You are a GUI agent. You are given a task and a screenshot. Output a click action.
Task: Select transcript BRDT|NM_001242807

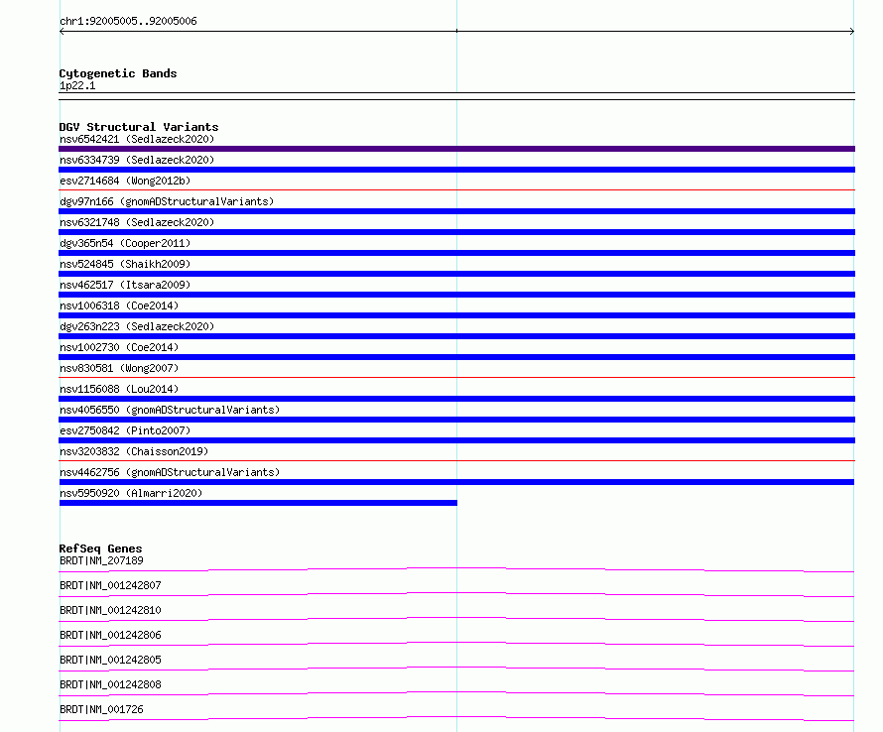(110, 585)
